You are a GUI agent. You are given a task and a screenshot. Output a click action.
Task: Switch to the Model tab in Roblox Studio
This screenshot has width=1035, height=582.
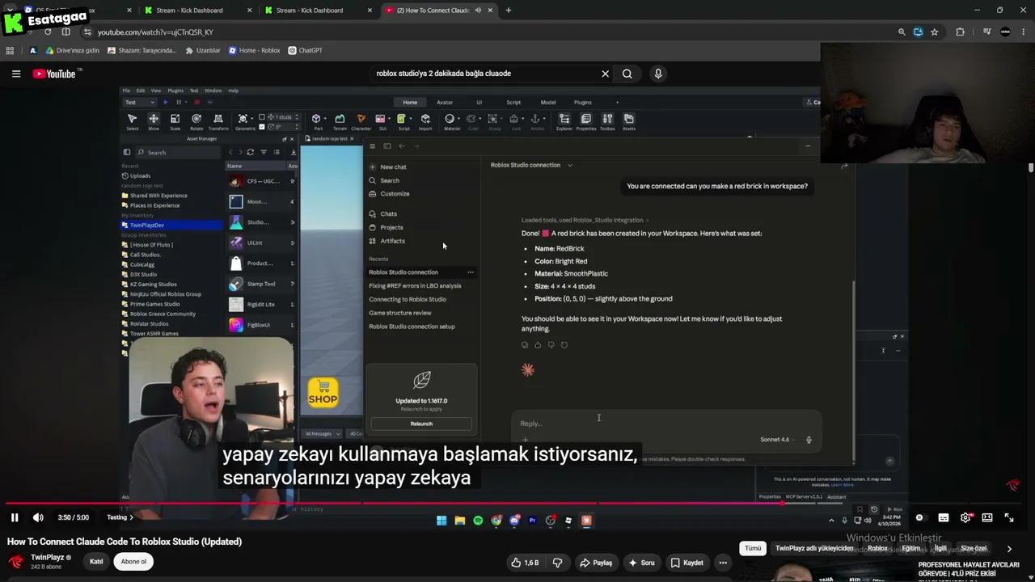coord(548,103)
